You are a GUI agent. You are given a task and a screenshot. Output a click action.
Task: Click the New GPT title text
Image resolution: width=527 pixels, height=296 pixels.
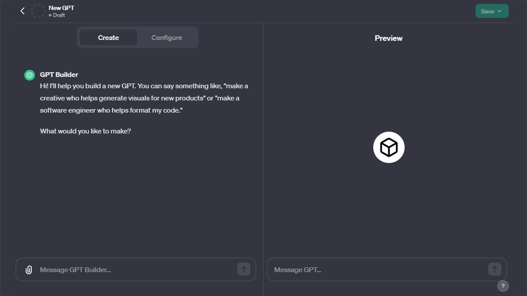[61, 8]
